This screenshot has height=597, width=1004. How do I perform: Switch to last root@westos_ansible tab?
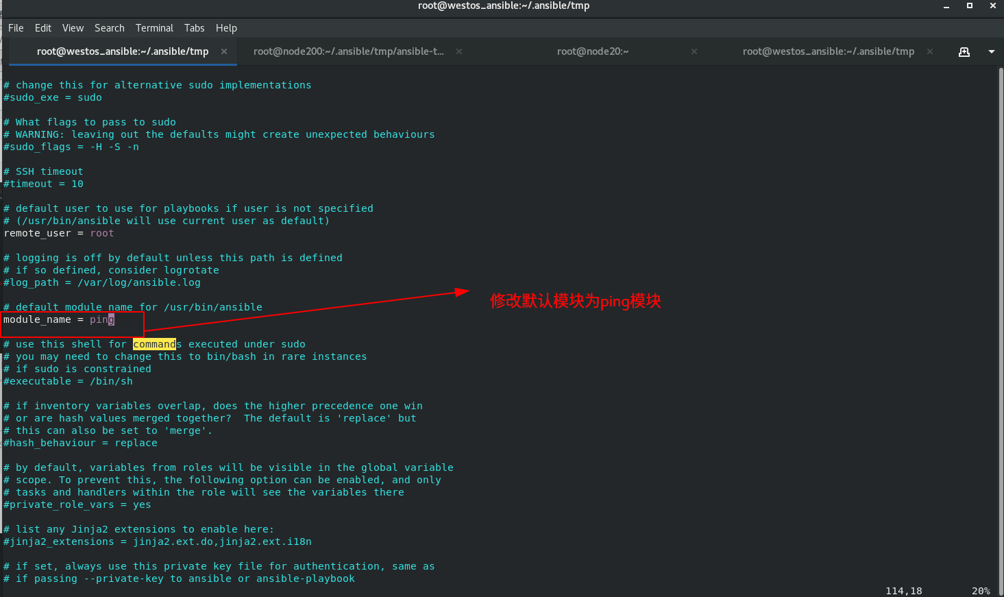click(x=829, y=51)
